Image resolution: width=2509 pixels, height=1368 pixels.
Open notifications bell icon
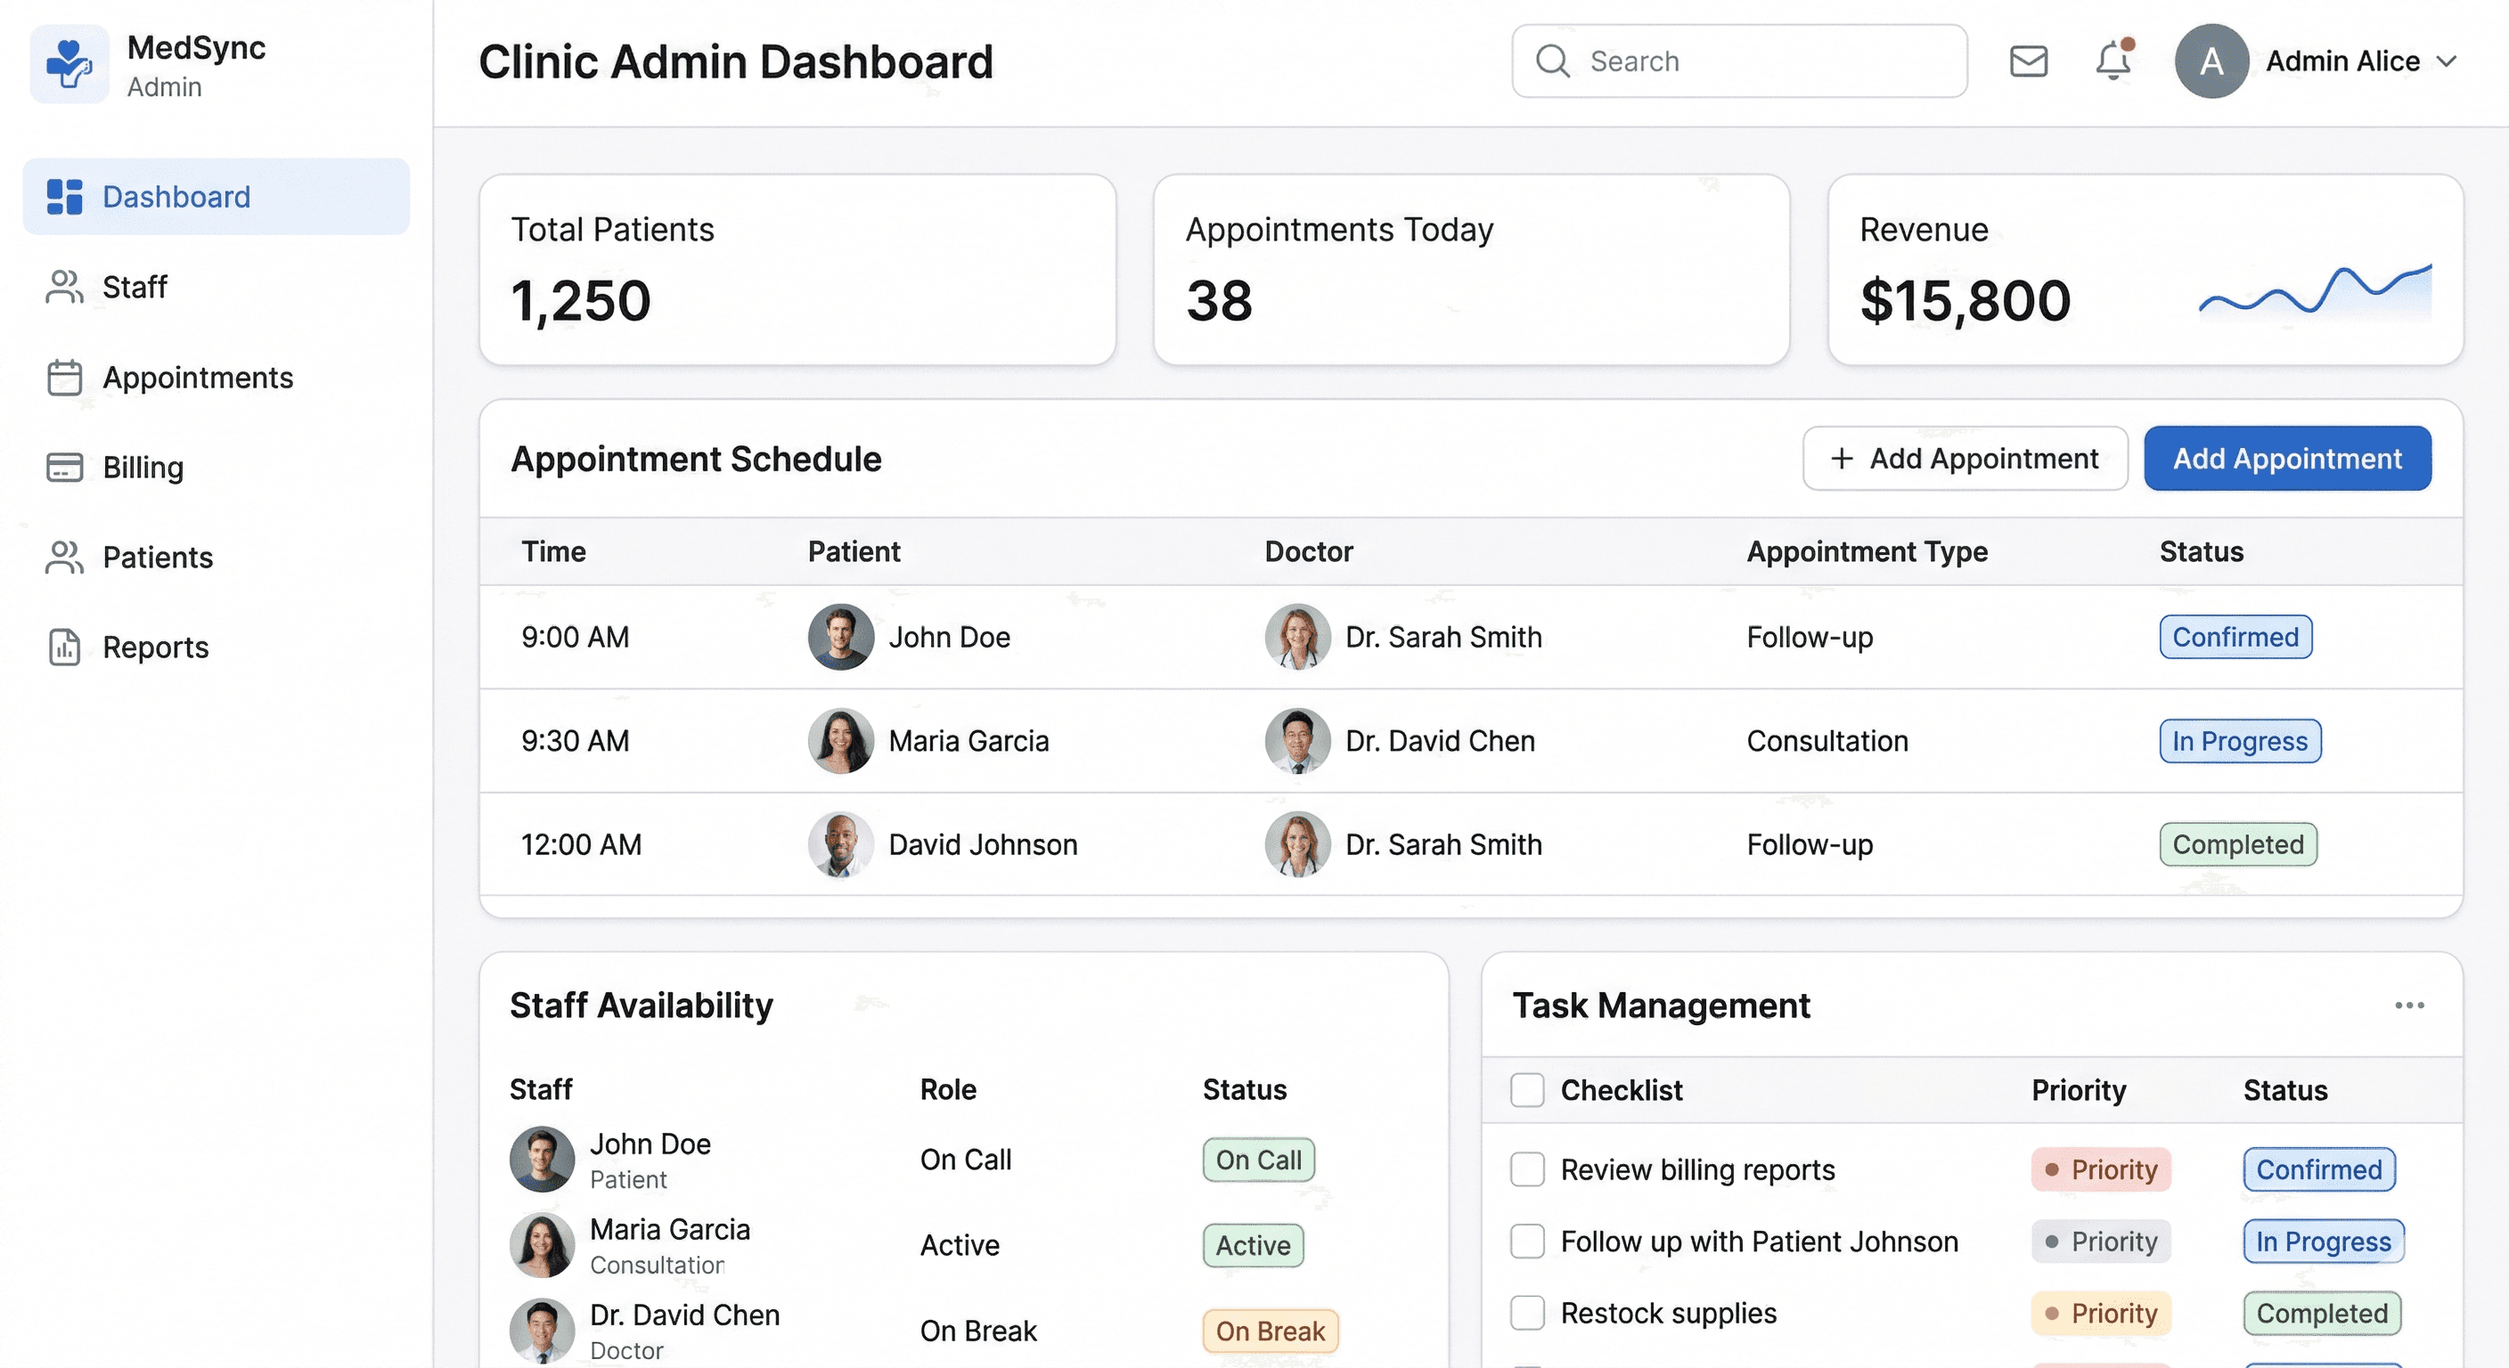[x=2113, y=61]
